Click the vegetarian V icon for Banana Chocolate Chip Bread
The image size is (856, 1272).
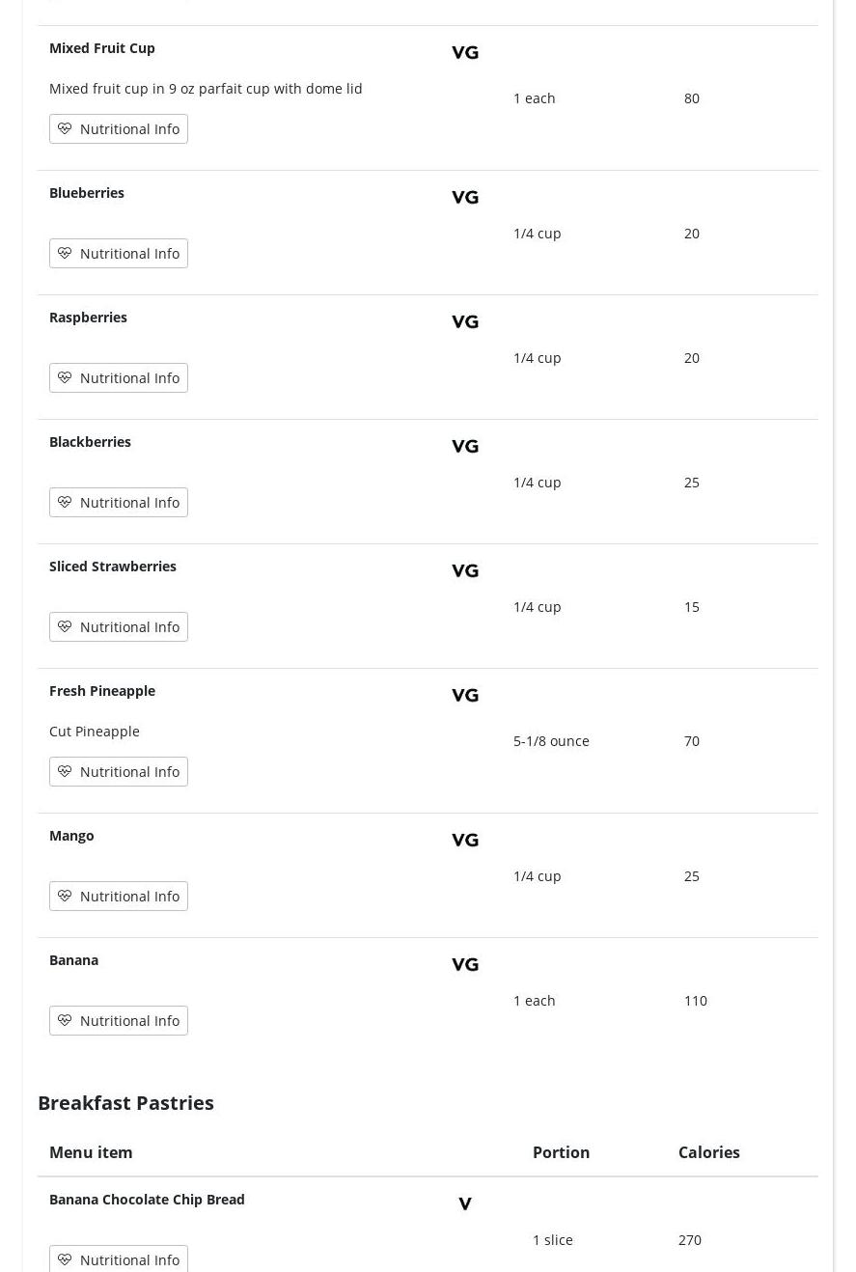point(465,1204)
